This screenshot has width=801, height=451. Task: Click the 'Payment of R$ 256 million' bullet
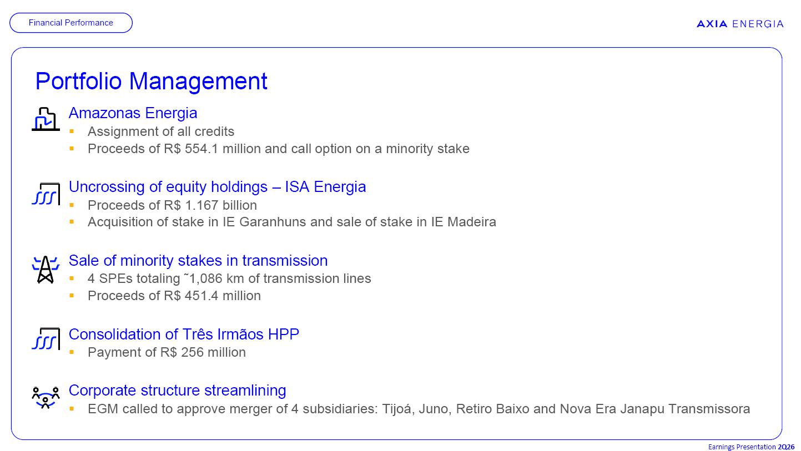pos(167,352)
